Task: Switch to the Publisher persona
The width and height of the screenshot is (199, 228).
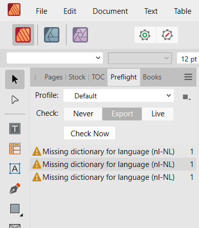Action: [x=23, y=35]
